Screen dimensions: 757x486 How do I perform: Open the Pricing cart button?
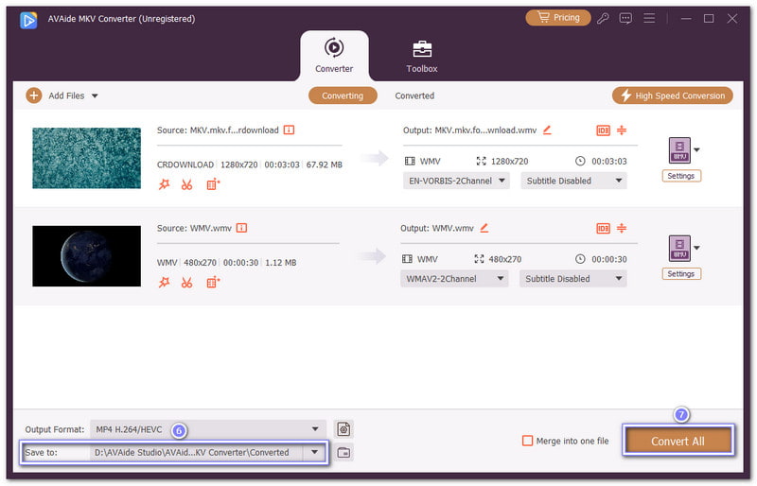pyautogui.click(x=558, y=18)
